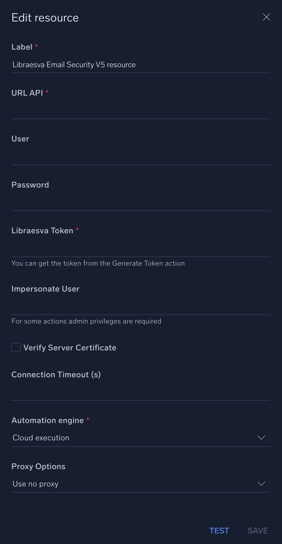Click inside the Label field
This screenshot has width=282, height=544.
coord(140,65)
